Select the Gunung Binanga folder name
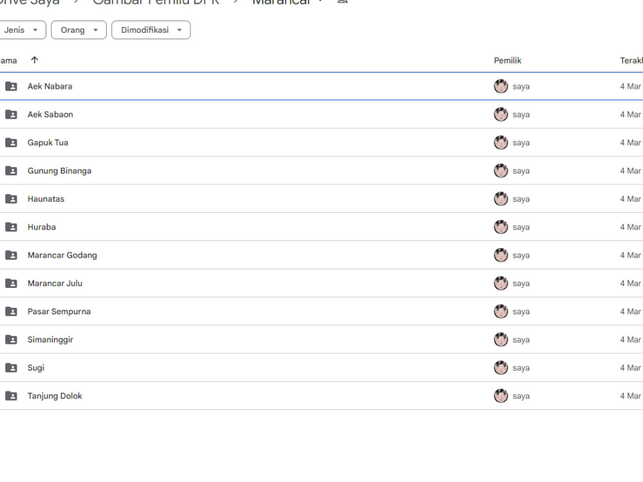The height and width of the screenshot is (482, 643). click(59, 171)
